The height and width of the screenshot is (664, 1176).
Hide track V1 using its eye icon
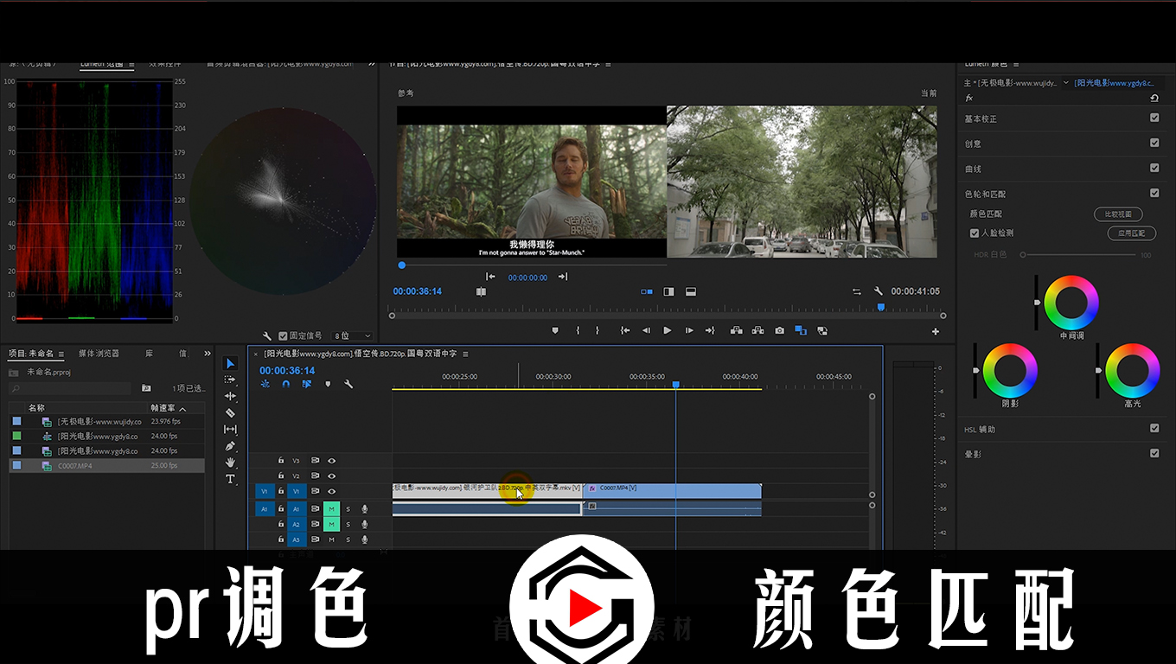point(331,491)
